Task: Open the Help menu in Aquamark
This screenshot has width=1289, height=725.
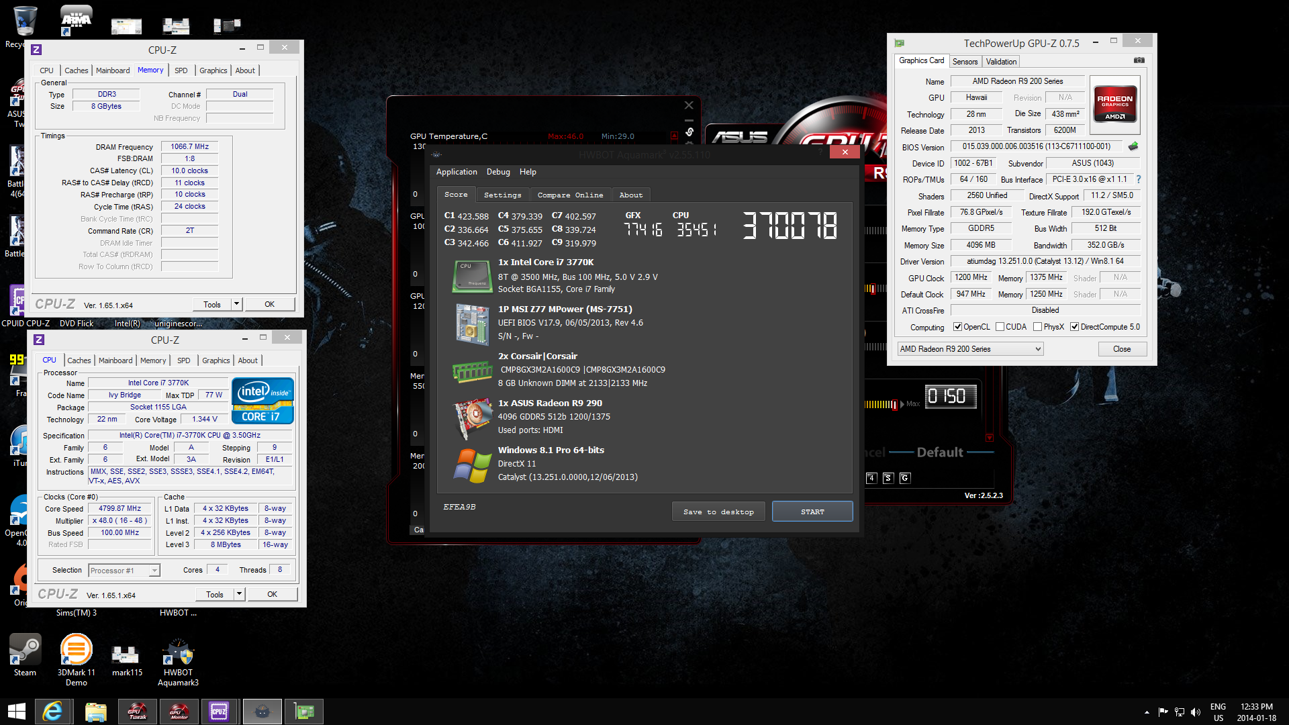Action: pyautogui.click(x=528, y=172)
